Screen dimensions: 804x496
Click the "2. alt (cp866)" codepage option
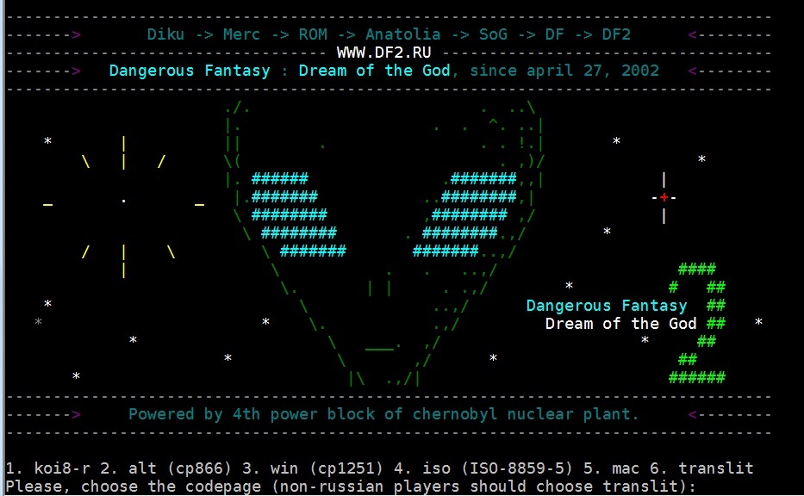(165, 468)
